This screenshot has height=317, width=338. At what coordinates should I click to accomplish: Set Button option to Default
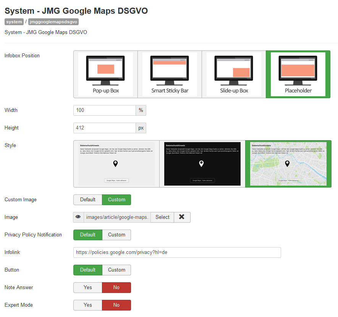point(88,270)
